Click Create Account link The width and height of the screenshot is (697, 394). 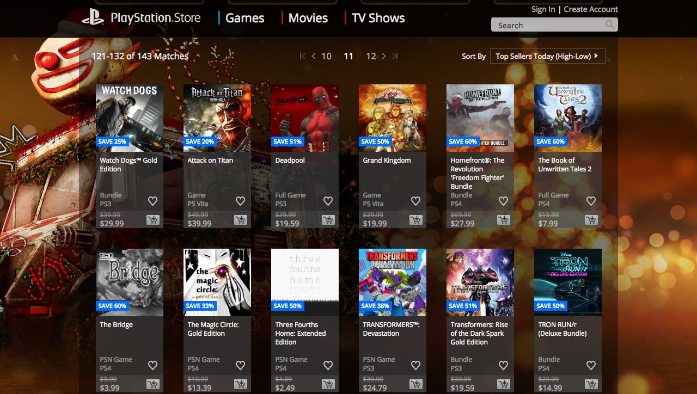[591, 9]
